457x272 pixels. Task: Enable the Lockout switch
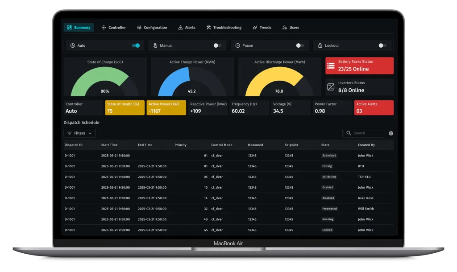click(382, 45)
